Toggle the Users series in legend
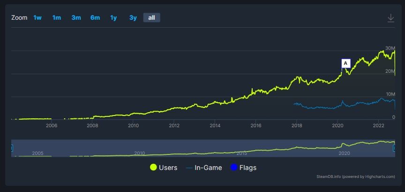 click(x=164, y=168)
